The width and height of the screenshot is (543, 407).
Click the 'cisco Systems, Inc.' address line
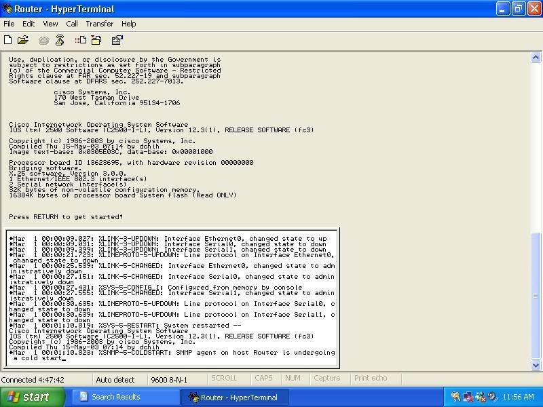(x=92, y=92)
